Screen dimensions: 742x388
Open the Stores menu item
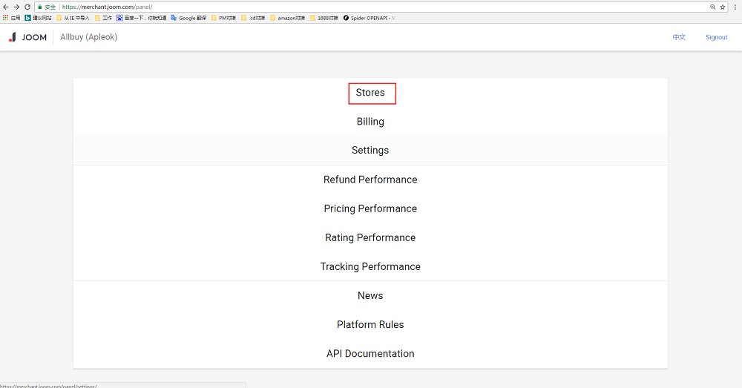370,93
